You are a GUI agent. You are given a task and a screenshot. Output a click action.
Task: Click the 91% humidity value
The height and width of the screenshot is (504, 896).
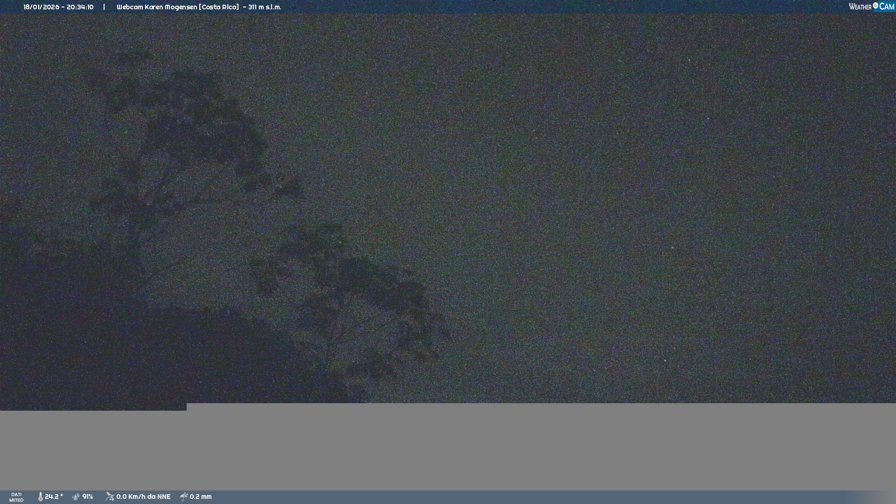click(88, 497)
